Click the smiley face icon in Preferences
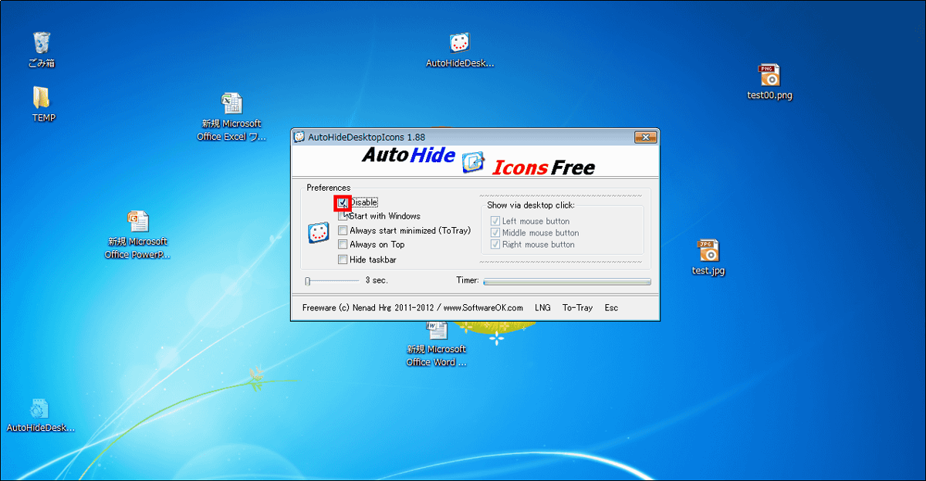 [x=319, y=232]
